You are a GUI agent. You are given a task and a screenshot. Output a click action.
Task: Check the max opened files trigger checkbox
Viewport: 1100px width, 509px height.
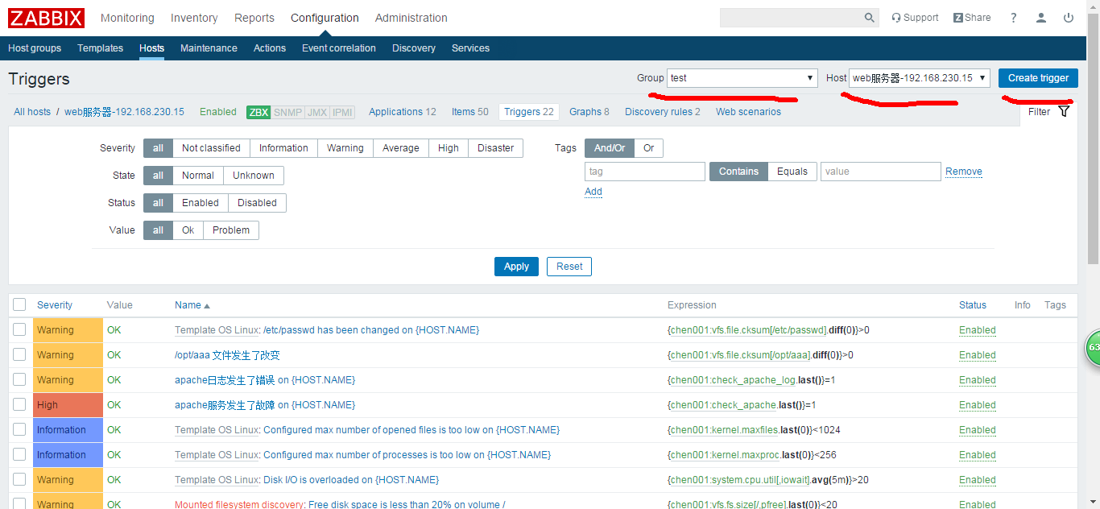(x=19, y=429)
